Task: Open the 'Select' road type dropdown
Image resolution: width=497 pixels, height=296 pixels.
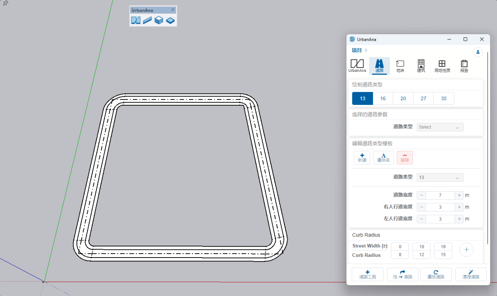Action: pos(440,127)
